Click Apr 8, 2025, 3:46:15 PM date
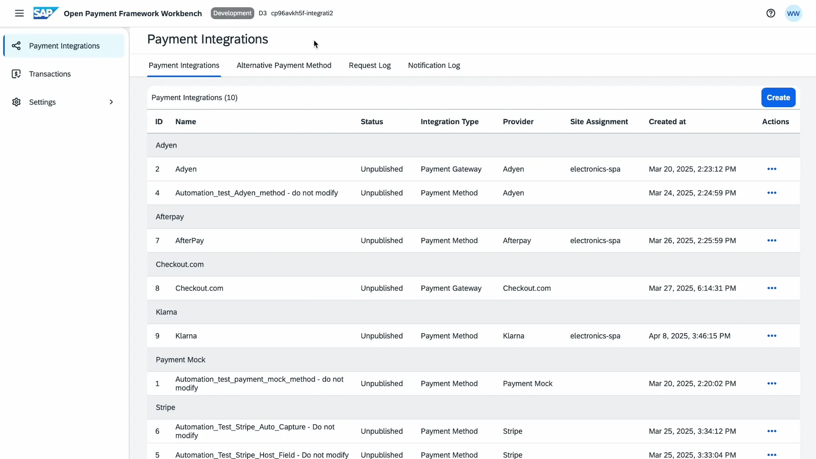 click(689, 336)
